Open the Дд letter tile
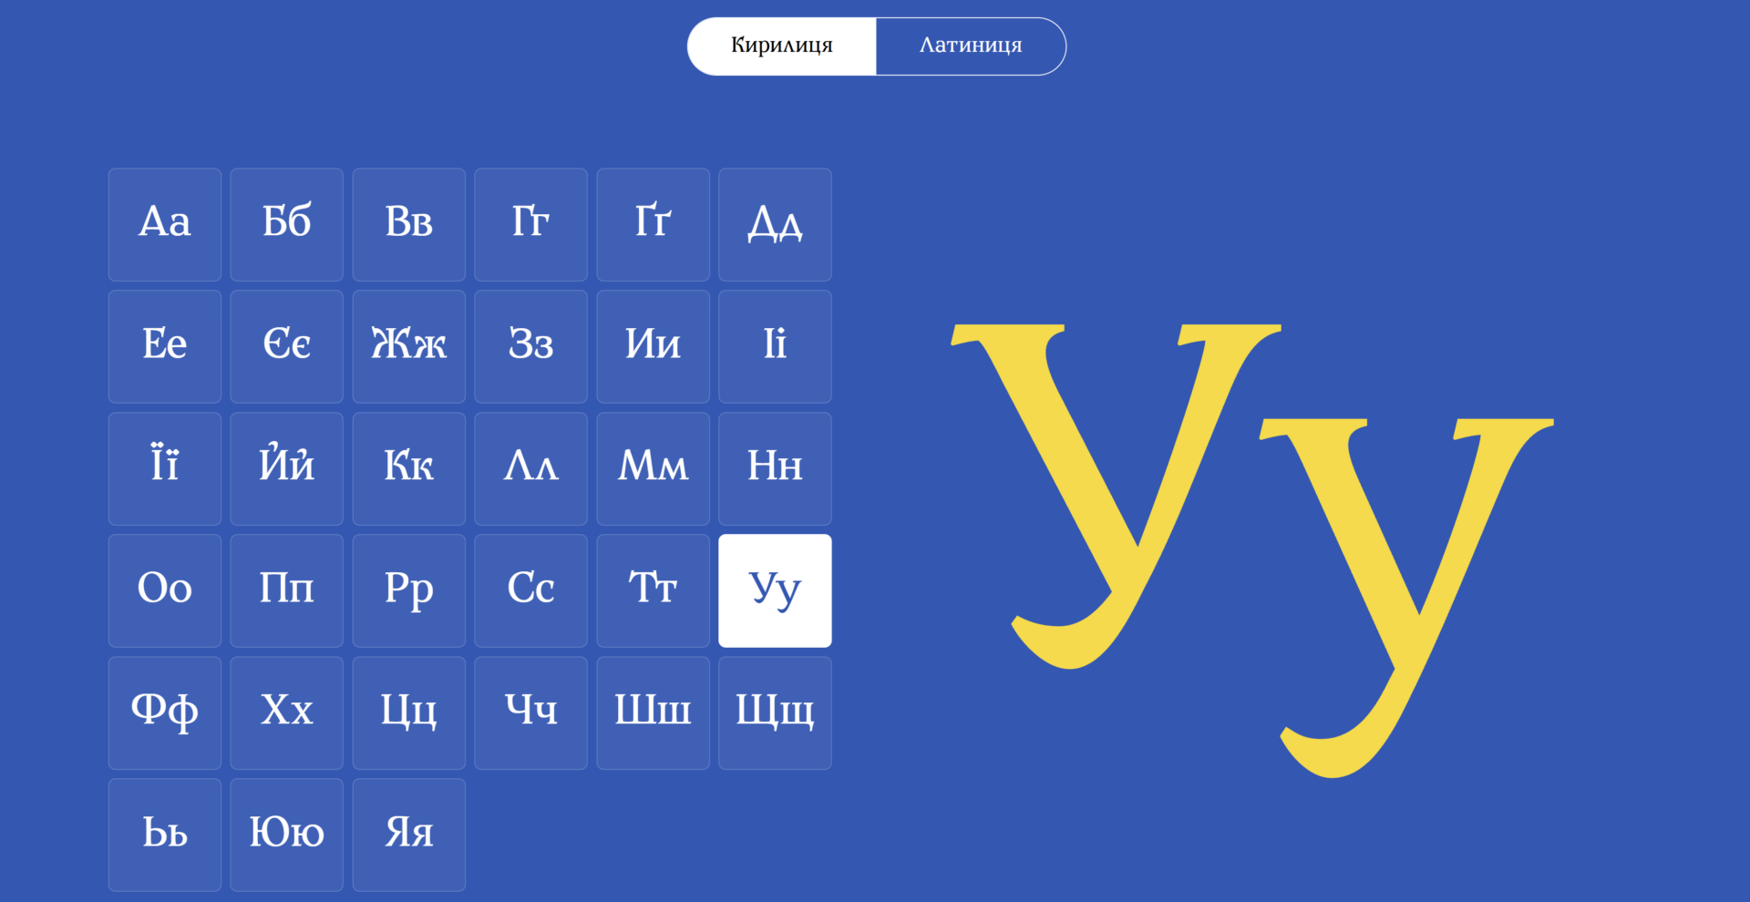This screenshot has width=1750, height=902. [776, 224]
